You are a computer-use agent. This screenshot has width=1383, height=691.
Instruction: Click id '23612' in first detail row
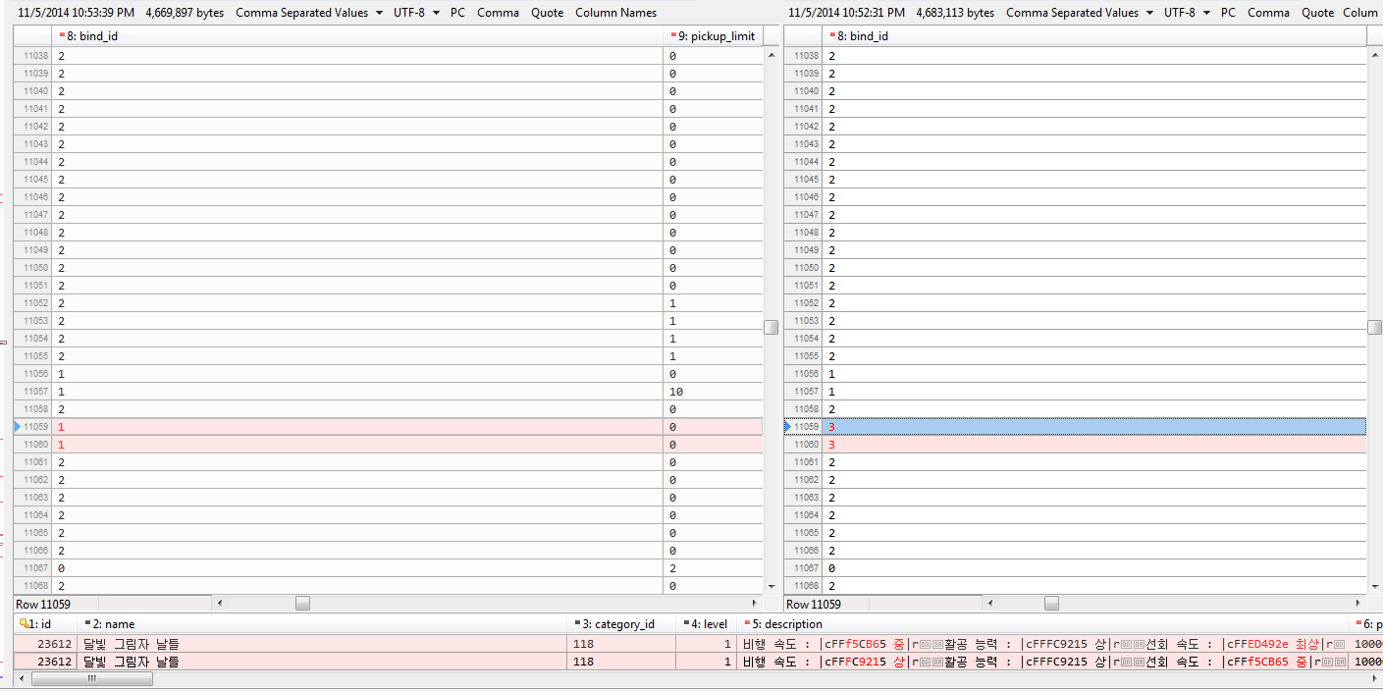coord(54,644)
